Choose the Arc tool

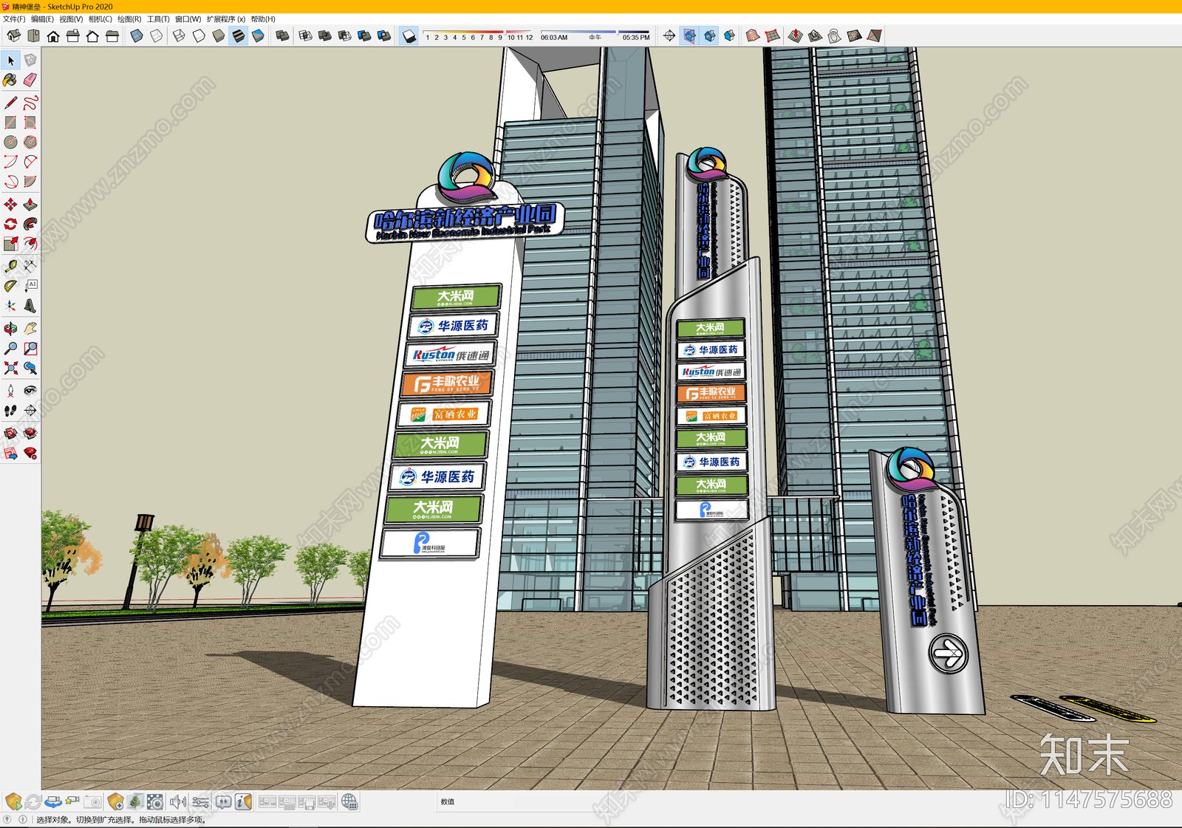(x=10, y=162)
